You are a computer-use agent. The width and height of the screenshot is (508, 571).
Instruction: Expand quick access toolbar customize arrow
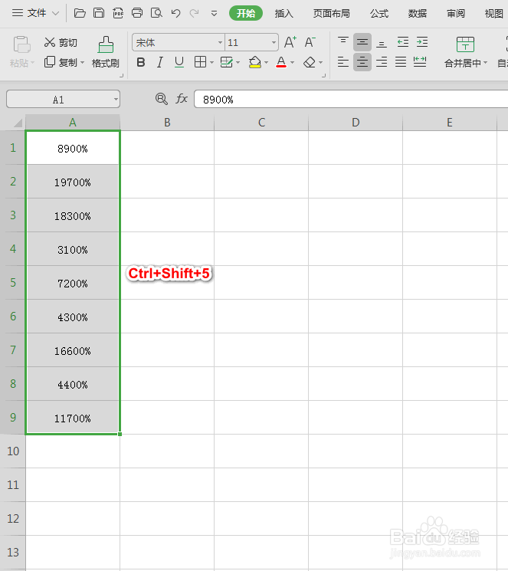click(214, 14)
